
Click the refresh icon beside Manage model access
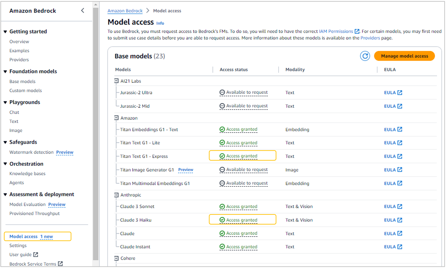point(365,56)
